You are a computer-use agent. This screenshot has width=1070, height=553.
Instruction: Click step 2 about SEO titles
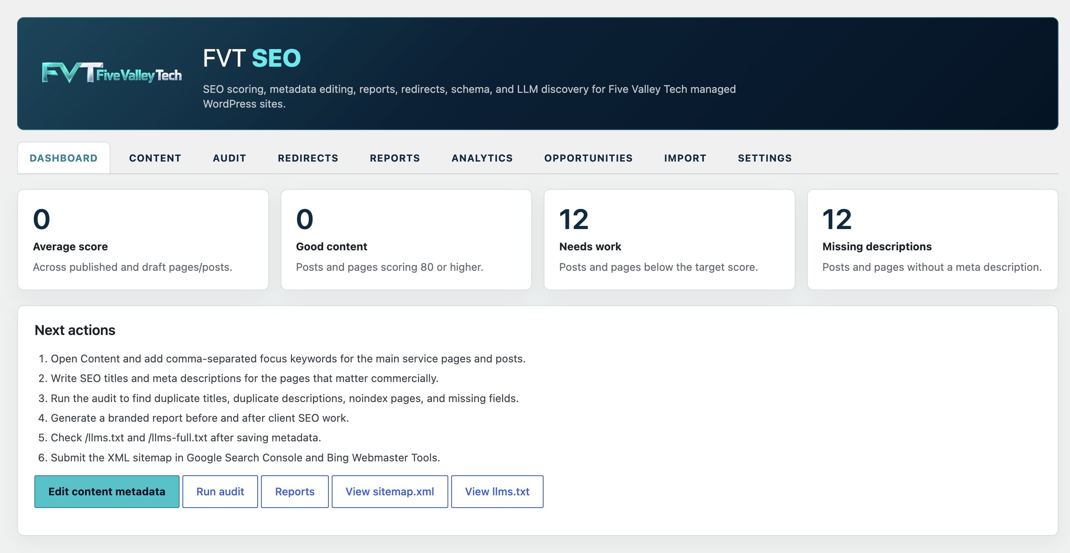(x=238, y=378)
